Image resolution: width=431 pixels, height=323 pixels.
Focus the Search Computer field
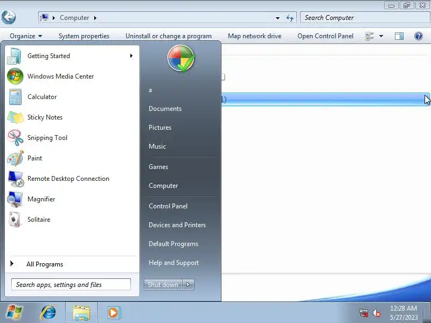[x=365, y=18]
